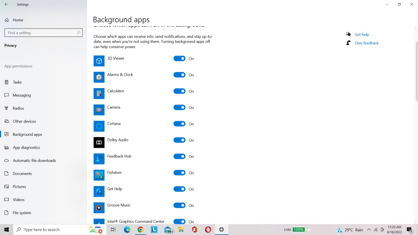This screenshot has width=418, height=235.
Task: Click the Give feedback link
Action: pyautogui.click(x=366, y=43)
